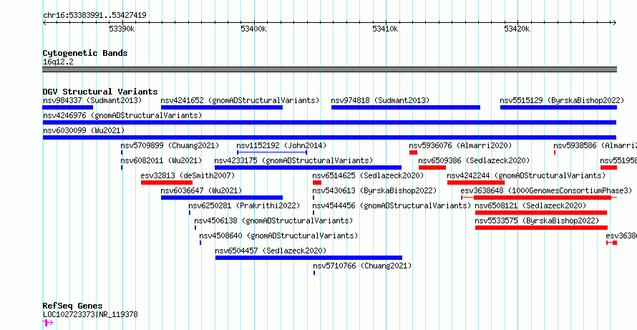Select the red esv32813 (deSmith2007) bar
The width and height of the screenshot is (637, 330).
[x=167, y=183]
